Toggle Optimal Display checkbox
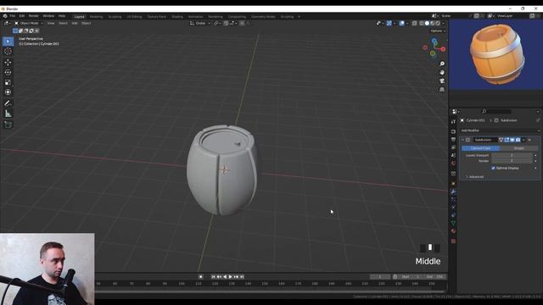The height and width of the screenshot is (305, 543). (493, 168)
